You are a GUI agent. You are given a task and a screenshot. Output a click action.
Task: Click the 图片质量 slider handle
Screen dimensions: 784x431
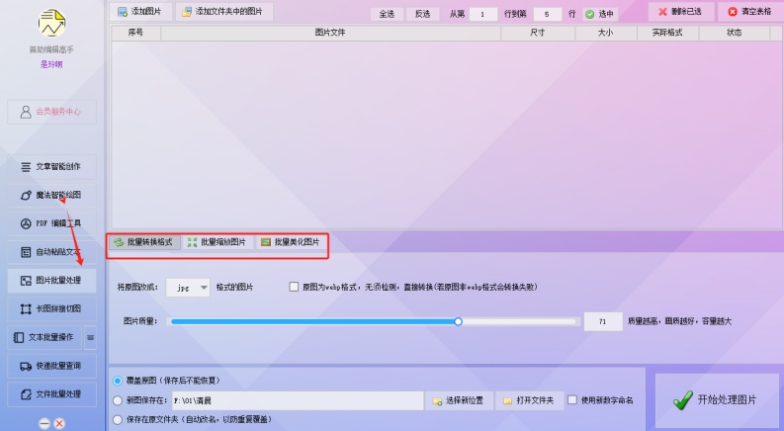pos(458,321)
